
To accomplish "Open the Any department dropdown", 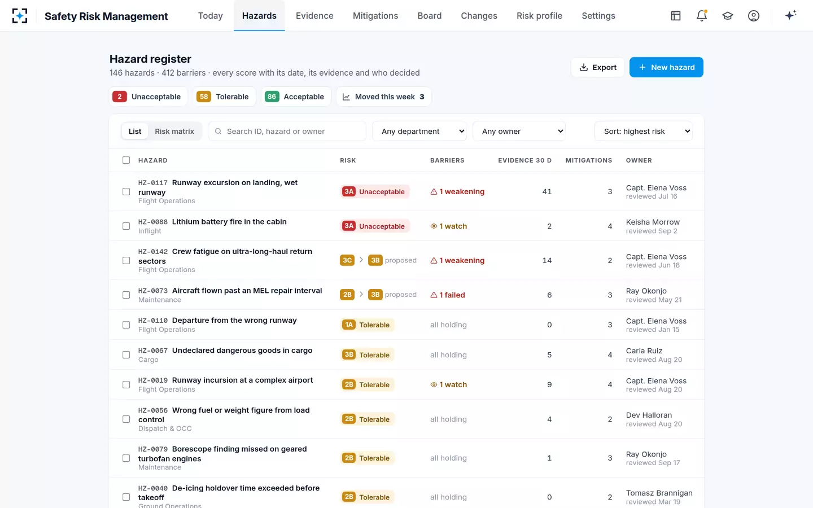I will [419, 132].
